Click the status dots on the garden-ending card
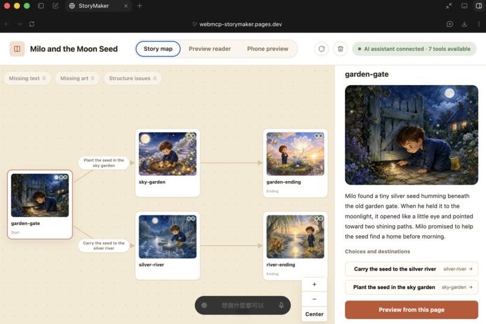Viewport: 486px width, 324px height. [x=318, y=136]
